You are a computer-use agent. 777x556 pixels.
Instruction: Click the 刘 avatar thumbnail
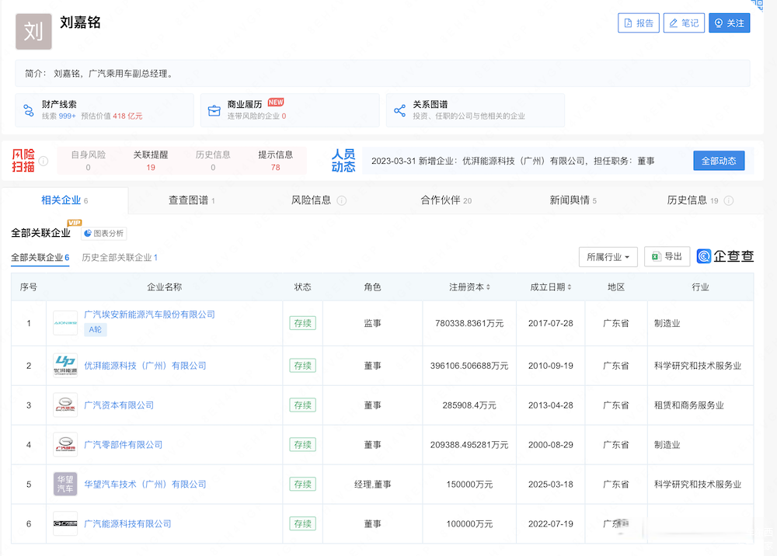tap(33, 32)
